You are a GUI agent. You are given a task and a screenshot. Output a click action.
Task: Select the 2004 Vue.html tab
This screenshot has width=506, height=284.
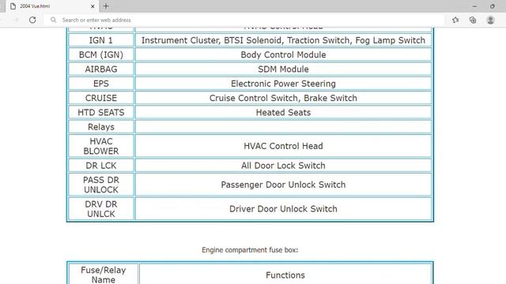click(51, 6)
